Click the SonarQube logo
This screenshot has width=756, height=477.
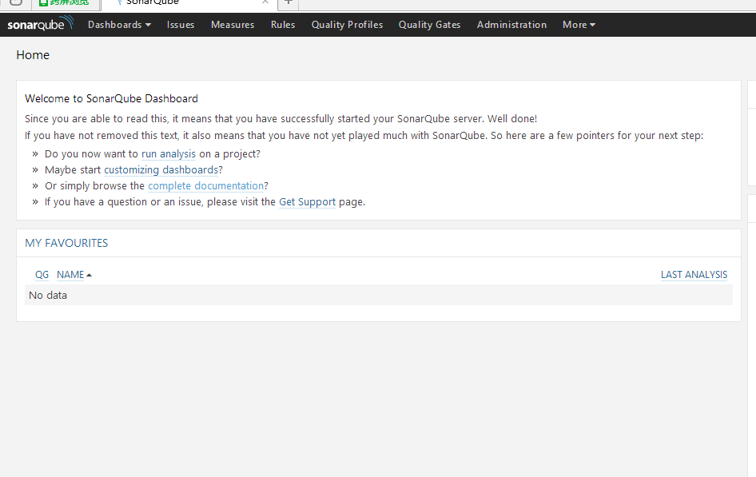pyautogui.click(x=41, y=24)
